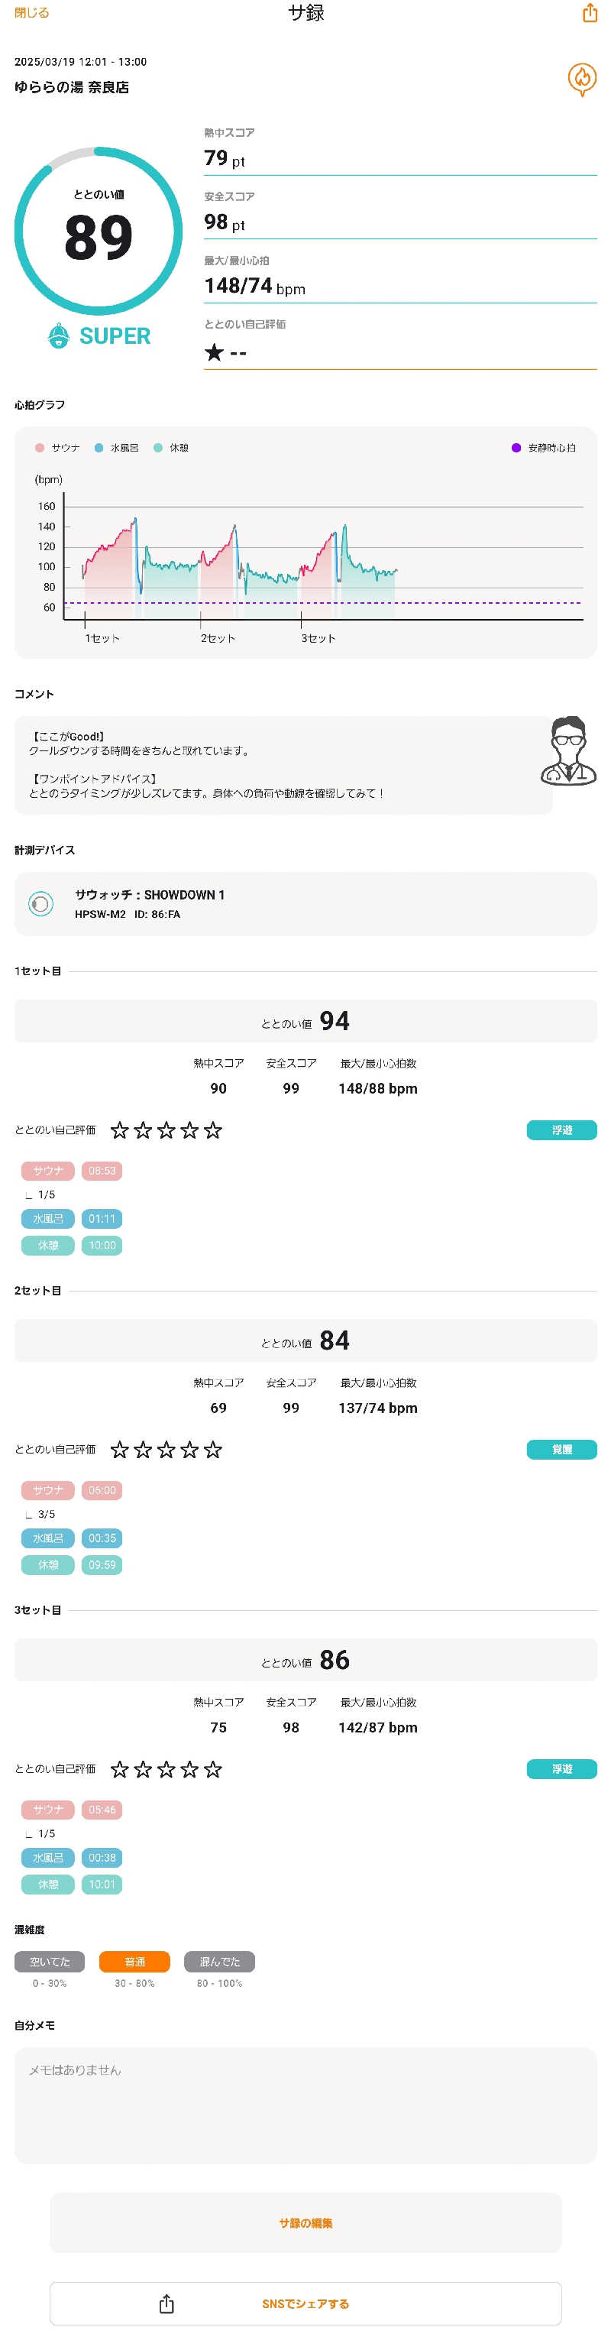Tap the サ録の編集 button
This screenshot has width=611, height=2340.
[x=305, y=2223]
